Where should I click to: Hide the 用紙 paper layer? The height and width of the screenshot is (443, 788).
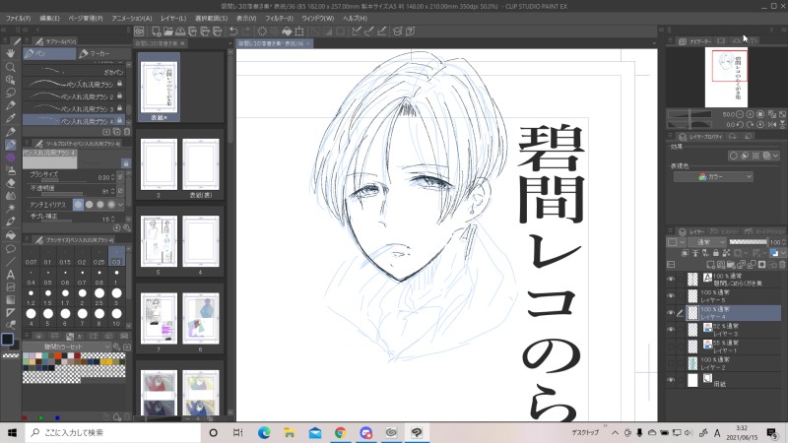pyautogui.click(x=671, y=380)
